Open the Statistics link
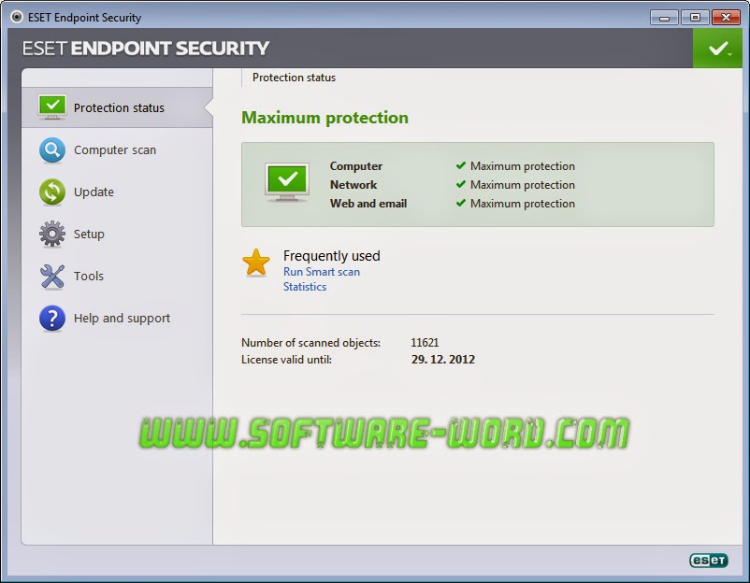The image size is (750, 583). point(305,287)
